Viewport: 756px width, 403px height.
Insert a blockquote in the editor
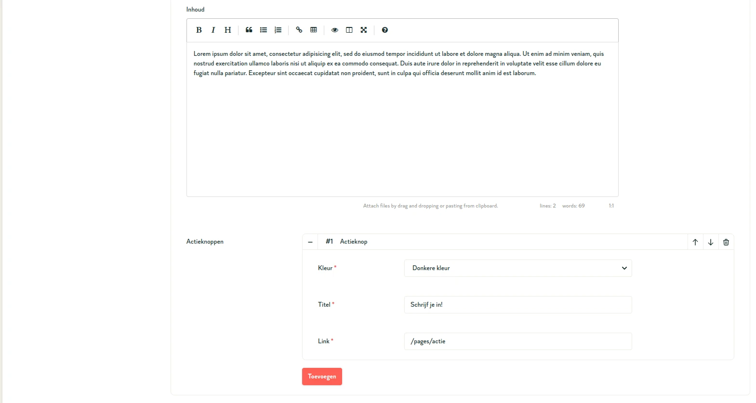click(x=249, y=30)
